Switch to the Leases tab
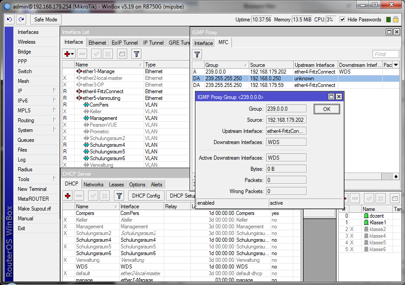The width and height of the screenshot is (405, 285). pyautogui.click(x=117, y=185)
